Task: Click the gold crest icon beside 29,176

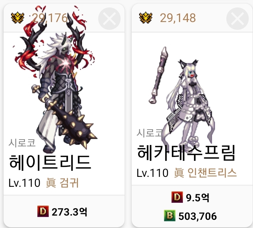Action: click(x=17, y=18)
